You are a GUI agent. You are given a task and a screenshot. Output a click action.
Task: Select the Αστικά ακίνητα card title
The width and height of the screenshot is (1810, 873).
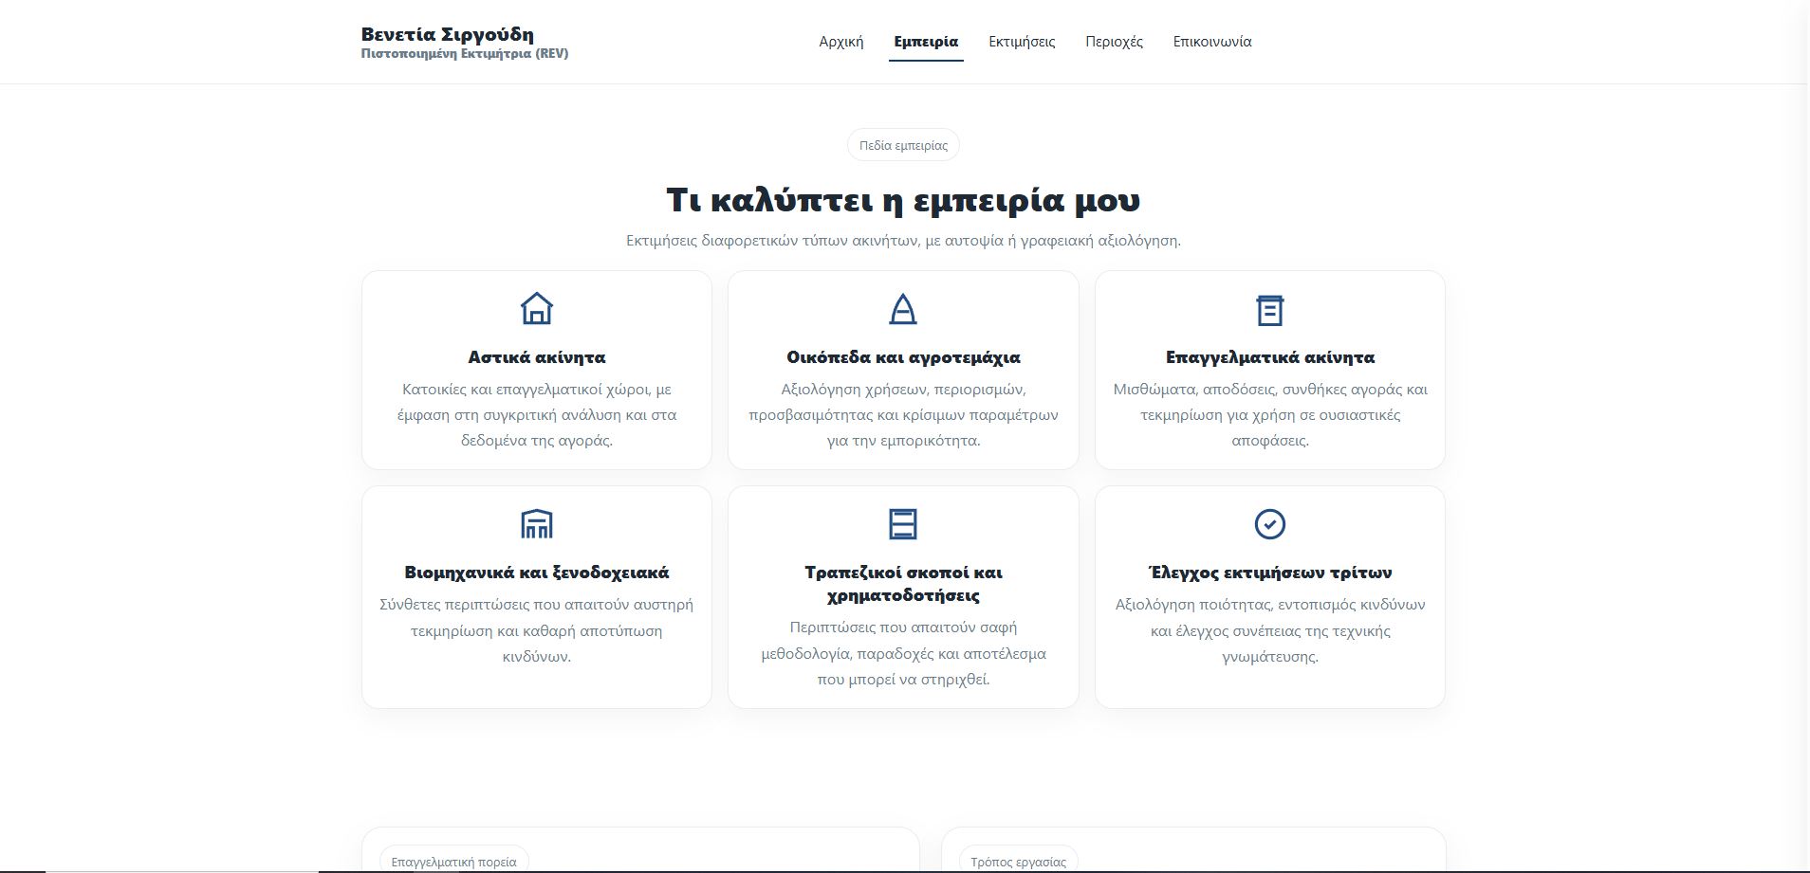click(537, 357)
